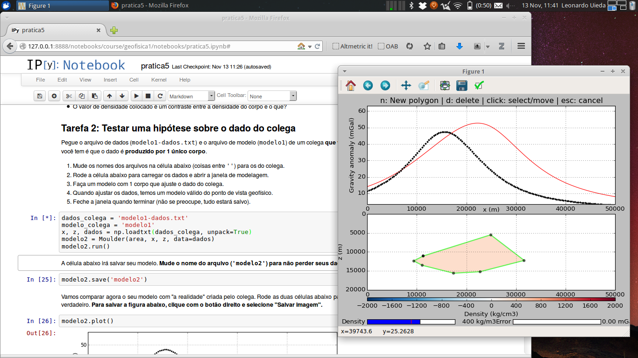Open the notebook Help menu
Viewport: 638px width, 358px height.
point(185,80)
